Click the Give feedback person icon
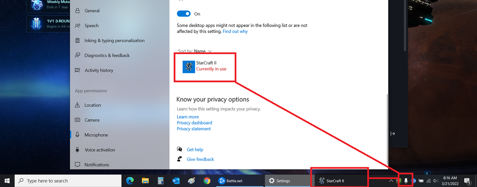 pyautogui.click(x=180, y=159)
